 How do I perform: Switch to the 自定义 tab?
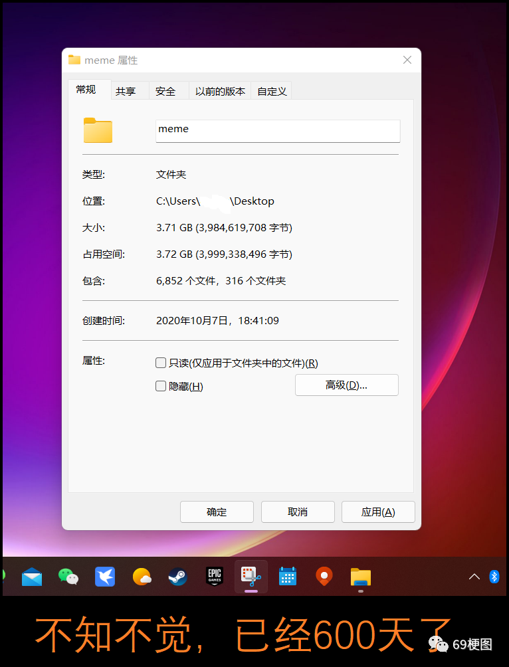click(x=272, y=91)
